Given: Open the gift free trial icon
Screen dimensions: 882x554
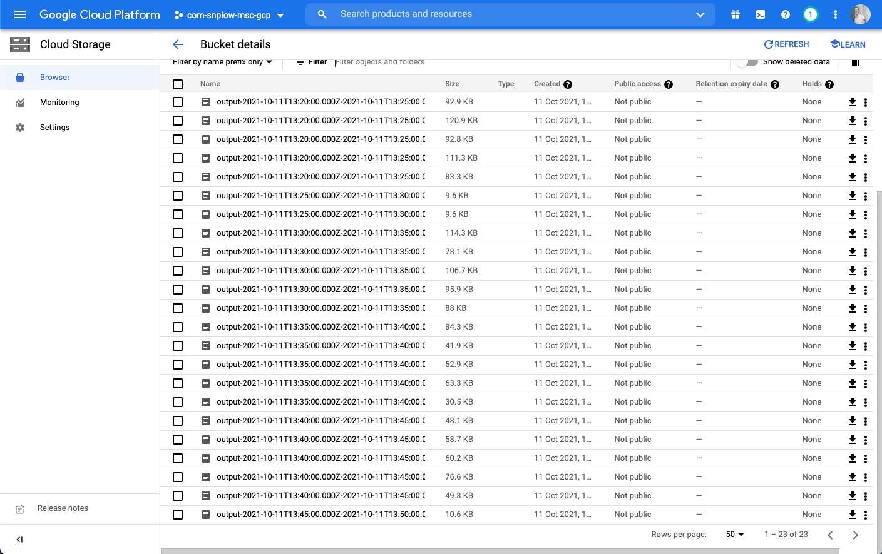Looking at the screenshot, I should coord(736,14).
